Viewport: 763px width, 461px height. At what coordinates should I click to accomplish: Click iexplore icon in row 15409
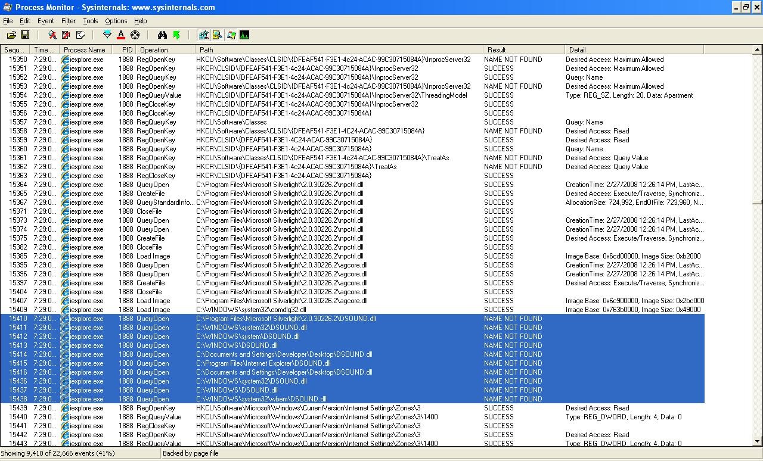pyautogui.click(x=66, y=310)
